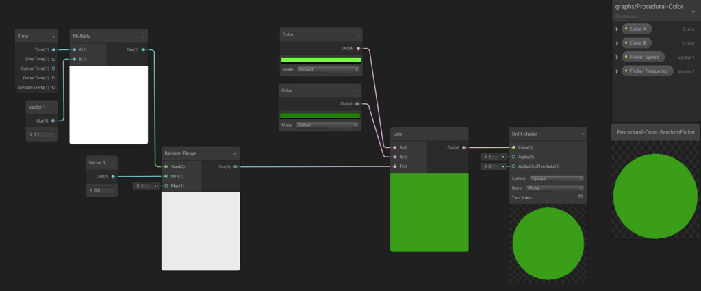This screenshot has width=701, height=291.
Task: Open Mode dropdown on light green Color node
Action: [328, 70]
